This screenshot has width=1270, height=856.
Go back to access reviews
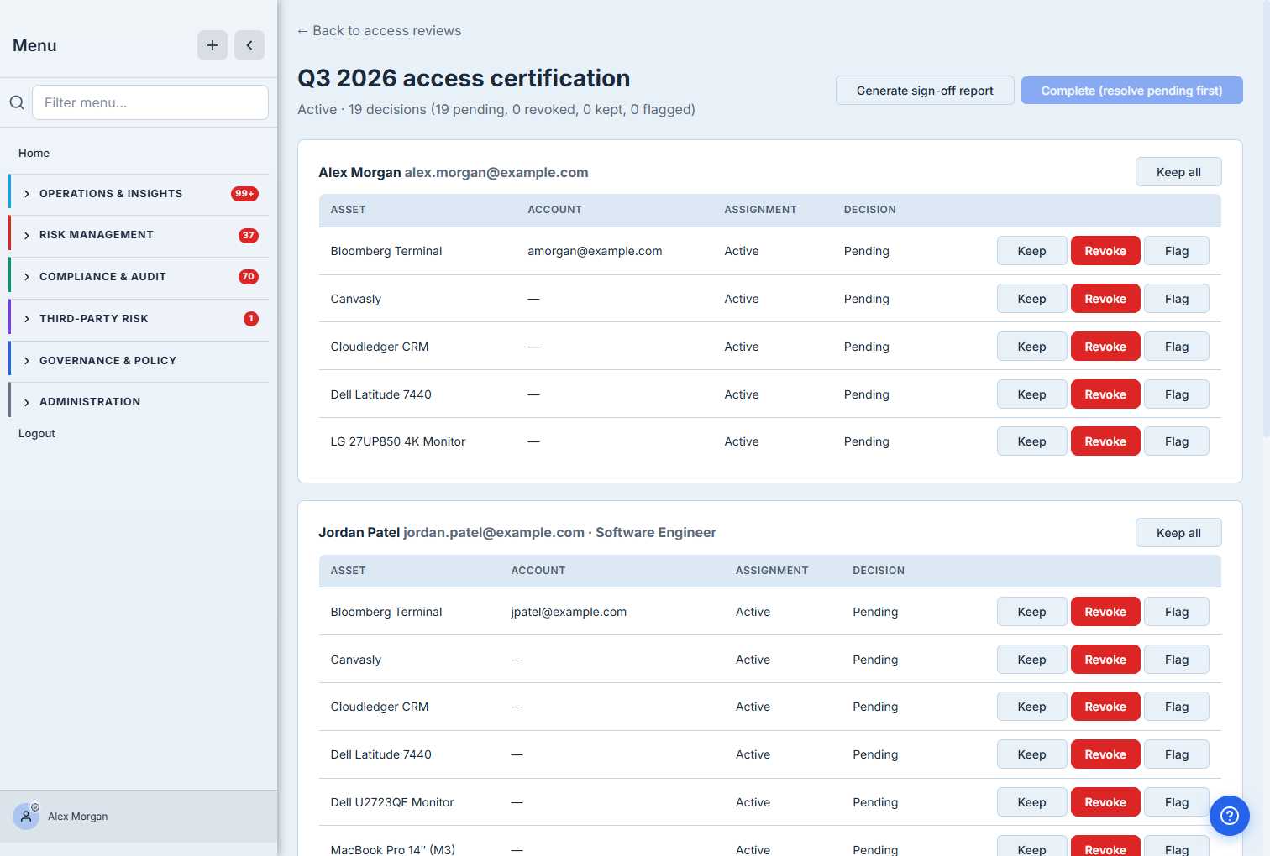(380, 30)
